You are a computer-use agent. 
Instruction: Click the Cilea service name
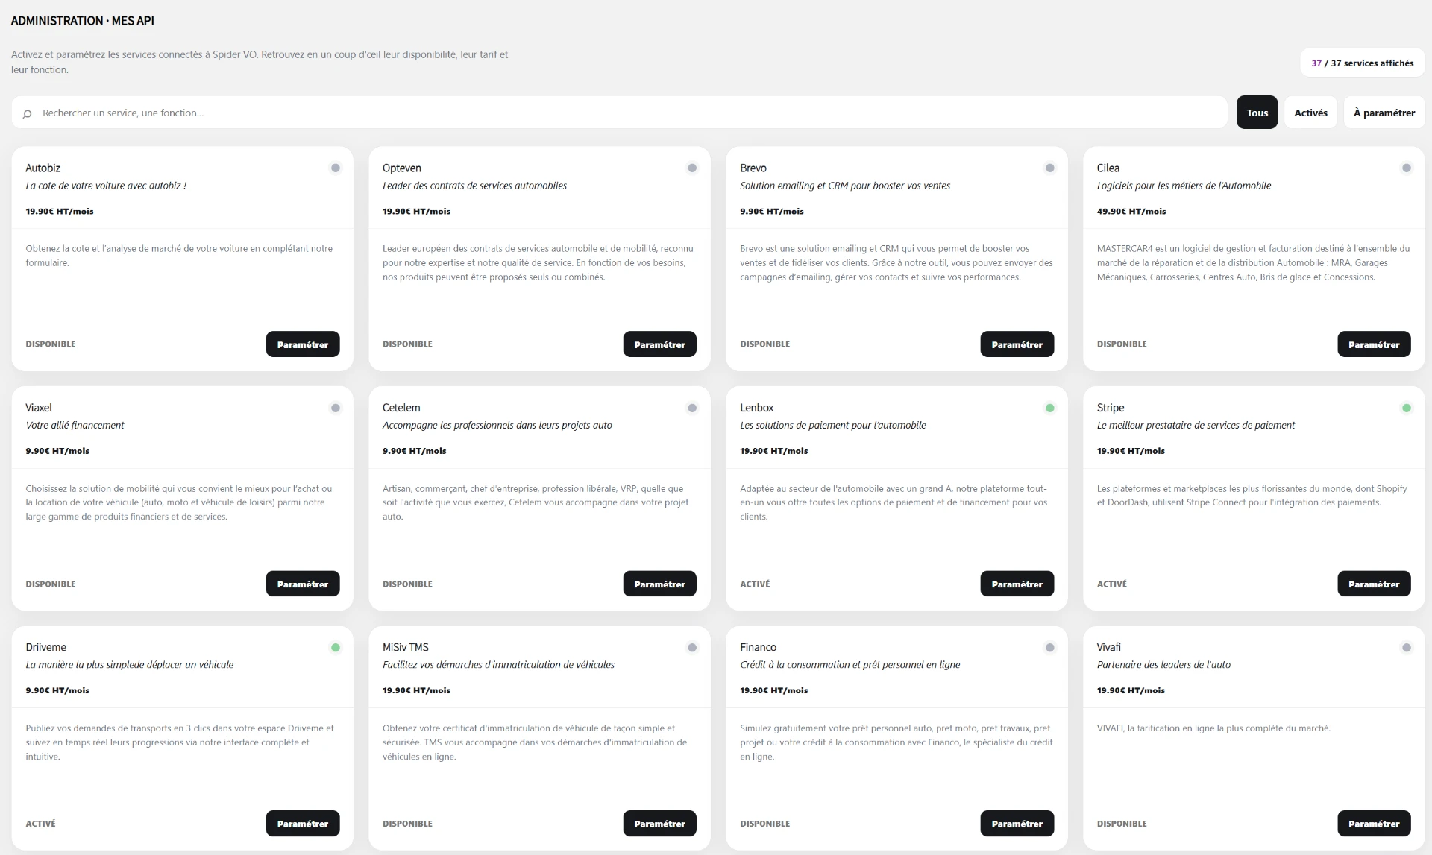click(x=1108, y=168)
